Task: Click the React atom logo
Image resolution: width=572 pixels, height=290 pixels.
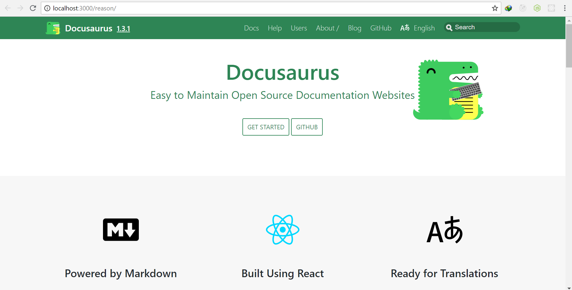Action: pyautogui.click(x=283, y=230)
